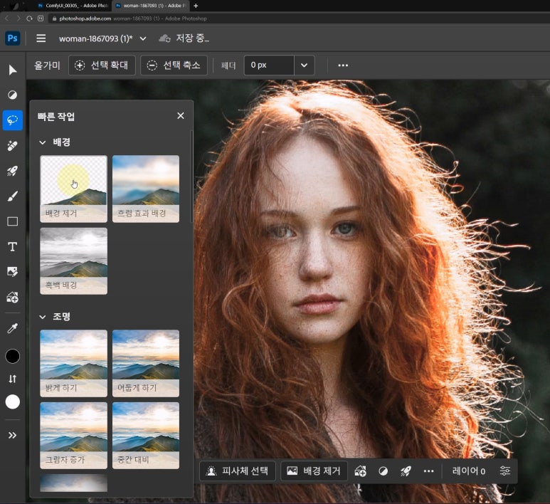Open ellipsis menu in contextual bar
Image resolution: width=550 pixels, height=504 pixels.
click(x=428, y=471)
